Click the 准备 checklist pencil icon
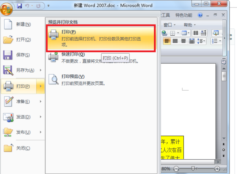 coord(8,101)
